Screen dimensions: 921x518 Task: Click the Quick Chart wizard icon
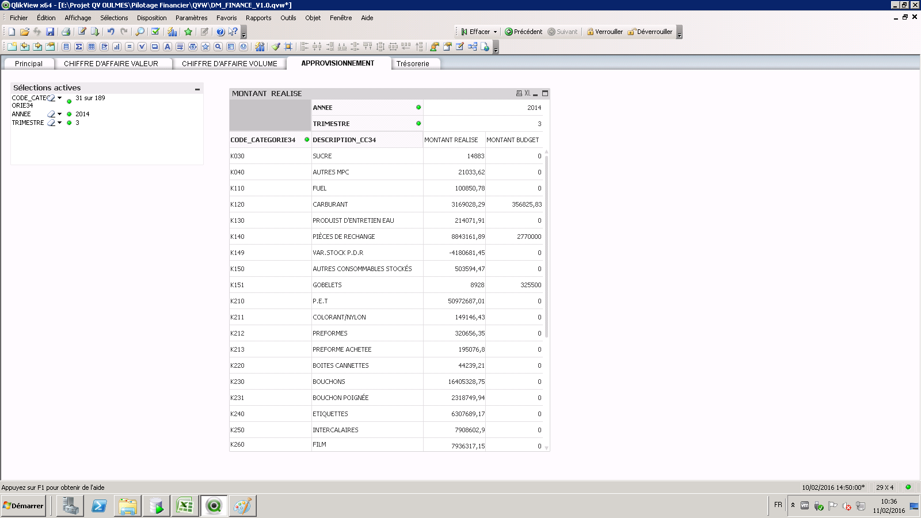[x=172, y=32]
